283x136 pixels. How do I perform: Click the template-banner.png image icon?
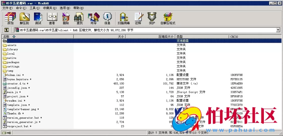coord(5,109)
